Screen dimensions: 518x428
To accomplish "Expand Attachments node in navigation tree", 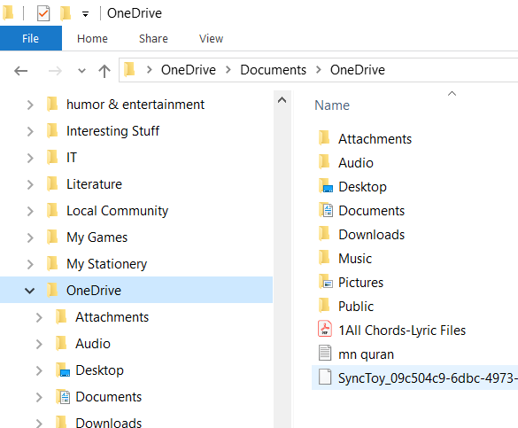I will (x=39, y=317).
